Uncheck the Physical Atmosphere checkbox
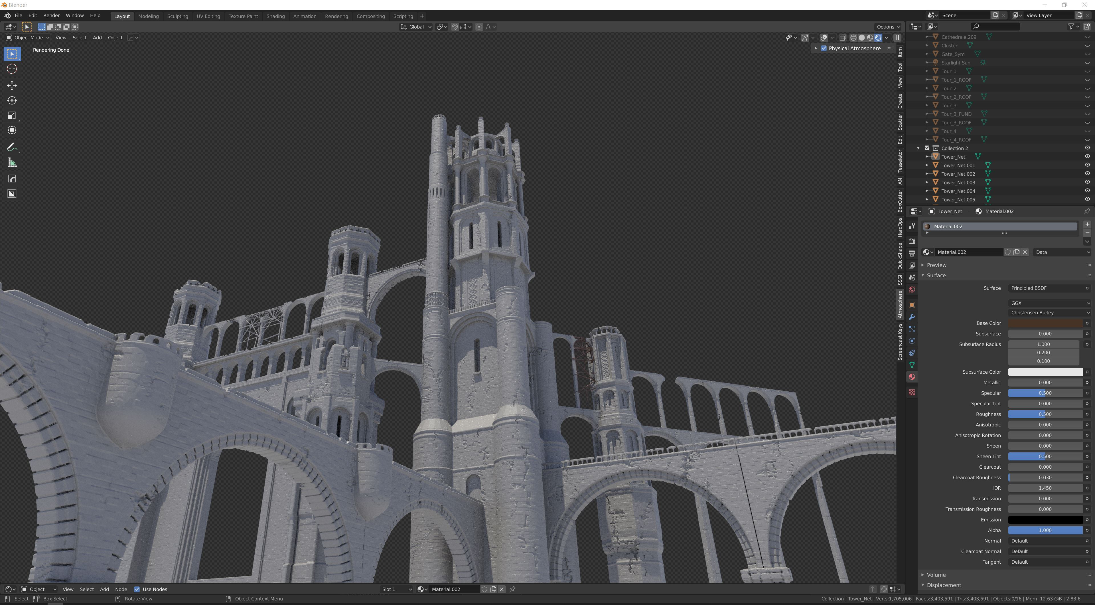The width and height of the screenshot is (1095, 605). [x=824, y=48]
